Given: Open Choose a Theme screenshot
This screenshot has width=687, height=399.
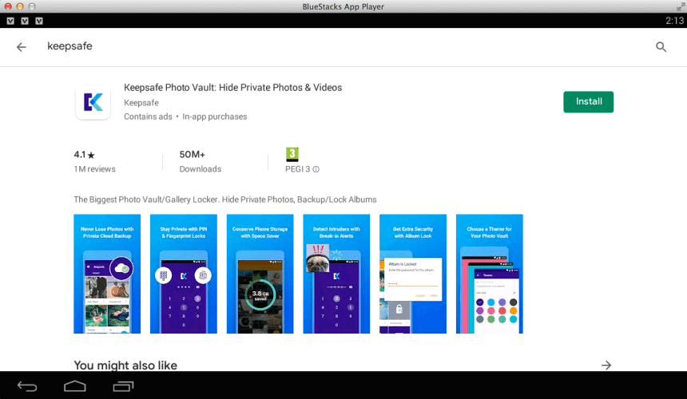Looking at the screenshot, I should click(490, 274).
